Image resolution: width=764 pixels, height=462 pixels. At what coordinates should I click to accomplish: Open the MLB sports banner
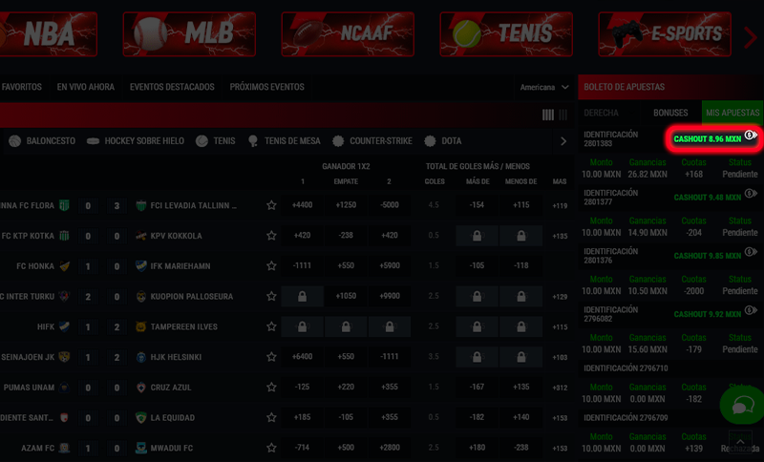[189, 34]
